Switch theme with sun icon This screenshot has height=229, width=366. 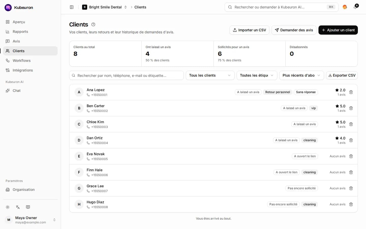8,207
